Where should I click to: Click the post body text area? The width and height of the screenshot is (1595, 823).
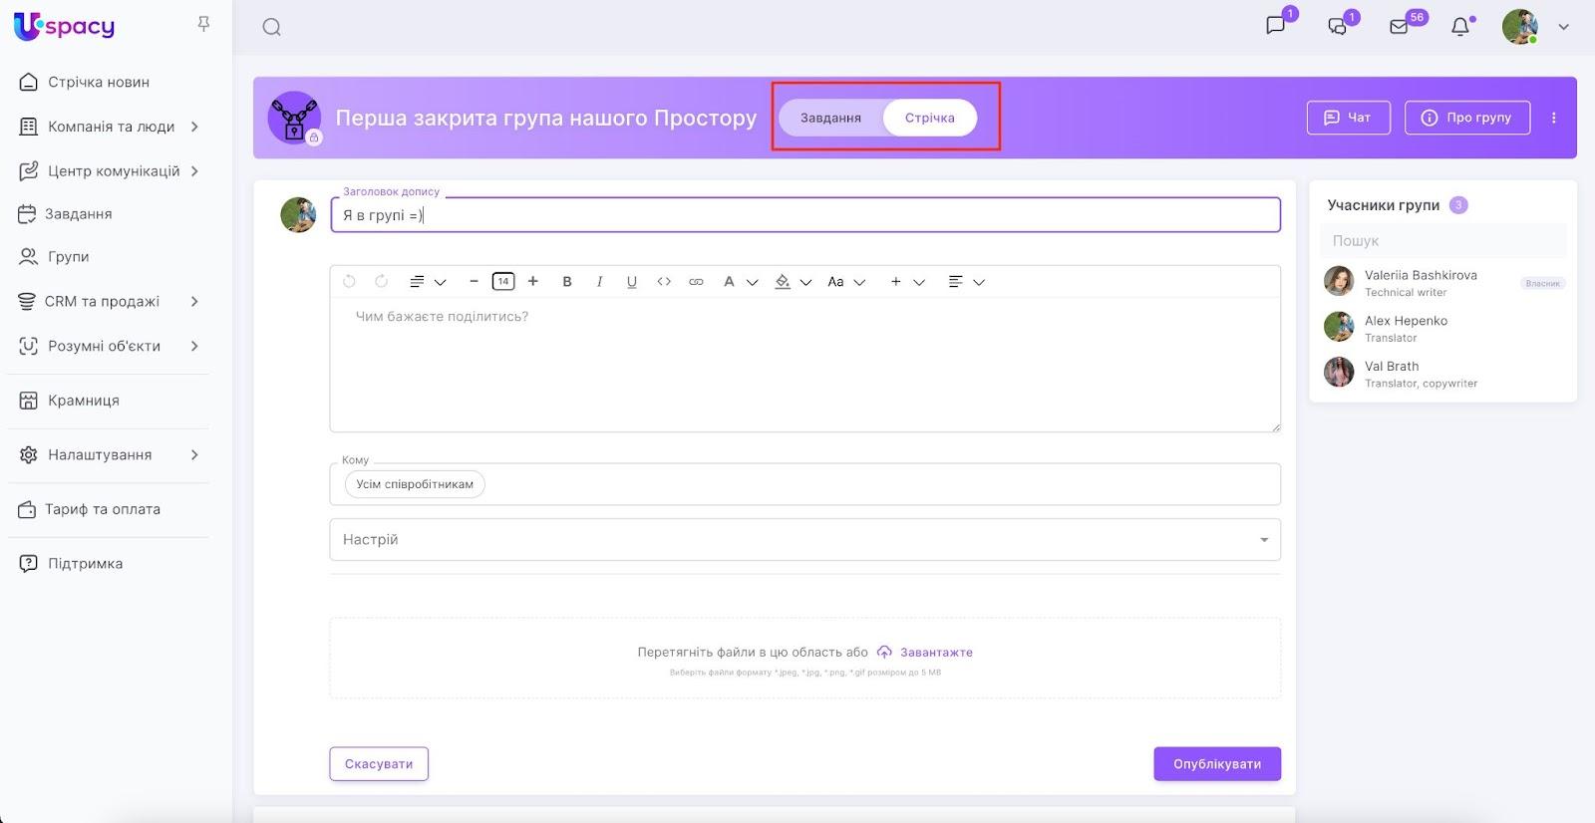805,365
